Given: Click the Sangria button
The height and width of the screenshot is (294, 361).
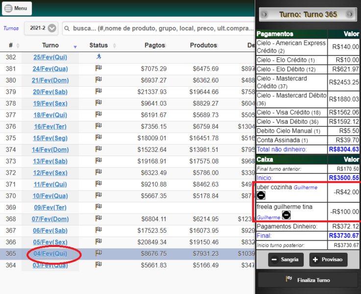Looking at the screenshot, I should (x=286, y=260).
